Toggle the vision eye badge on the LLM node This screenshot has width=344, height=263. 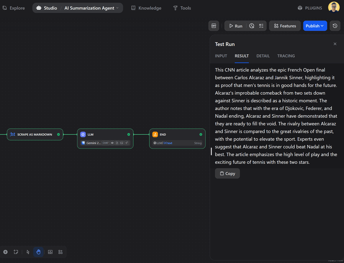click(112, 143)
